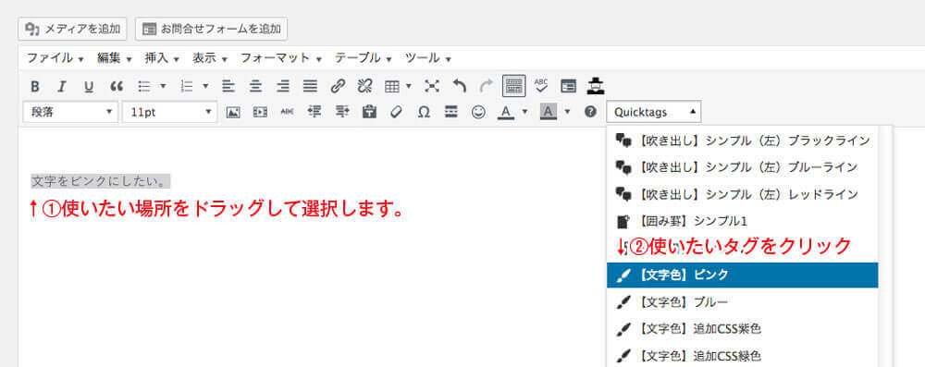This screenshot has width=925, height=367.
Task: Apply strikethrough formatting
Action: 287,112
